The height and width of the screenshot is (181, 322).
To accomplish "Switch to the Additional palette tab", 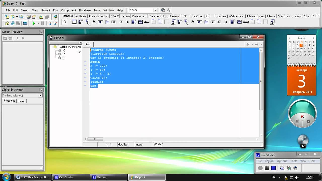I will pos(81,16).
